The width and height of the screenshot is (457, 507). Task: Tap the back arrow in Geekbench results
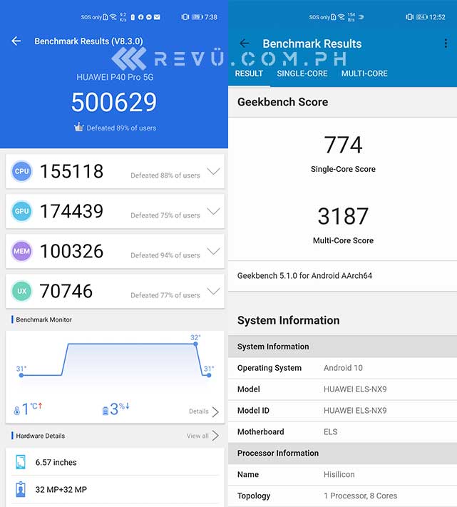click(245, 43)
